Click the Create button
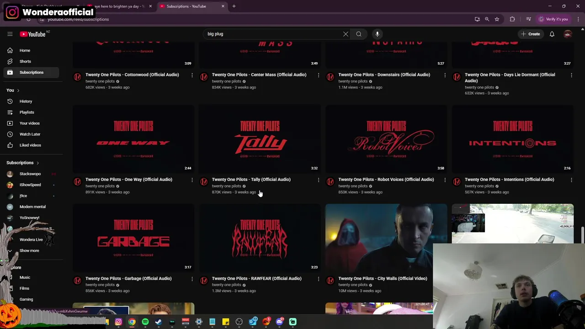The image size is (585, 329). 530,34
